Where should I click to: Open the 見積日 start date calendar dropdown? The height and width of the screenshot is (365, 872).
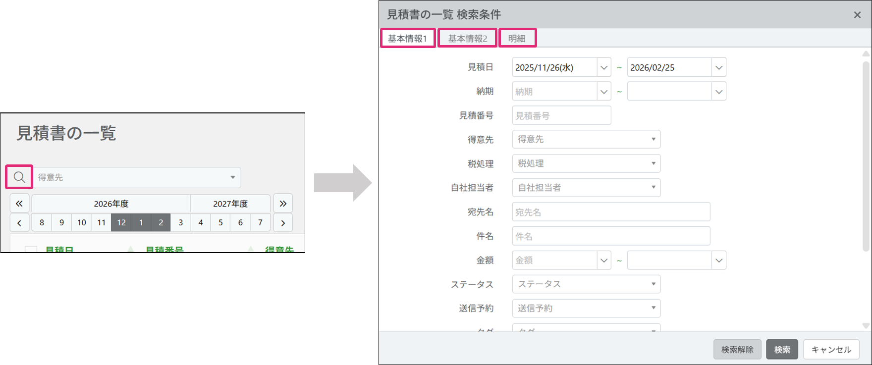(x=603, y=67)
